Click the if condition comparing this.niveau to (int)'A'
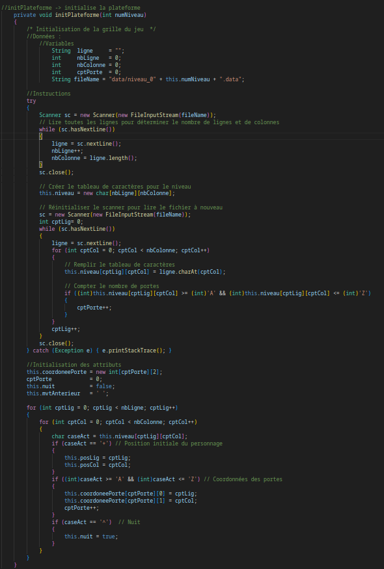Image resolution: width=384 pixels, height=569 pixels. tap(217, 293)
